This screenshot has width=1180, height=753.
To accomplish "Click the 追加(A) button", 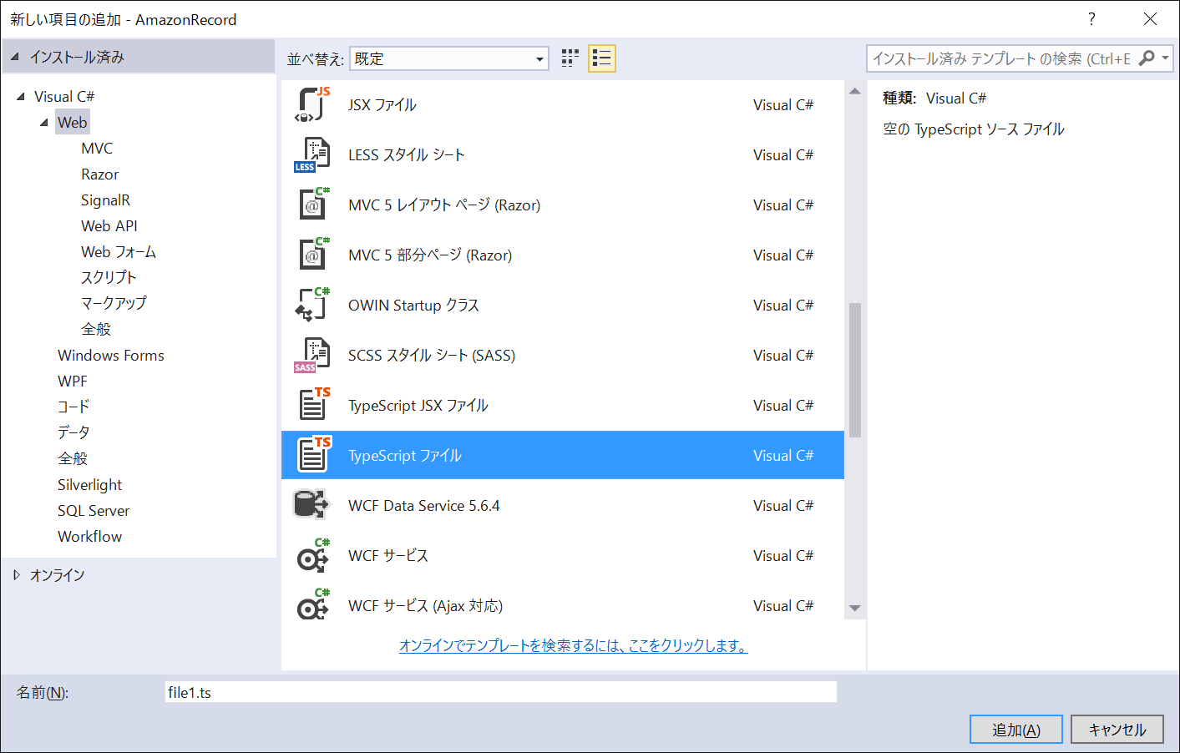I will click(1015, 730).
